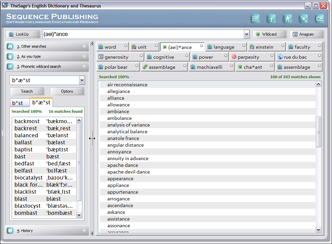The image size is (332, 244).
Task: Click the Anagram button
Action: 307,34
